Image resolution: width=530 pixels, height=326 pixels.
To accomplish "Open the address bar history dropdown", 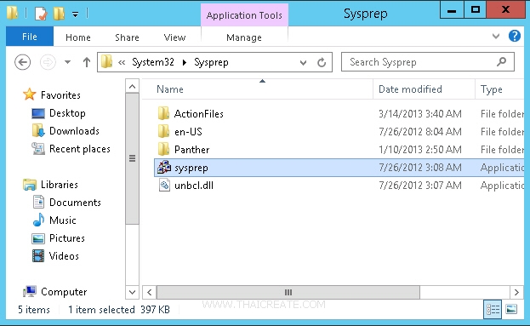I will tap(303, 63).
